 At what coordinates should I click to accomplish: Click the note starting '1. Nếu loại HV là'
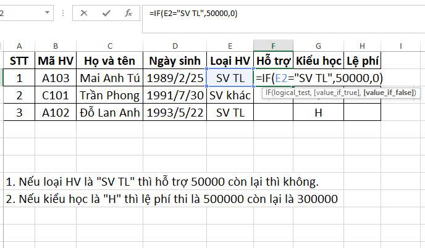click(x=162, y=181)
